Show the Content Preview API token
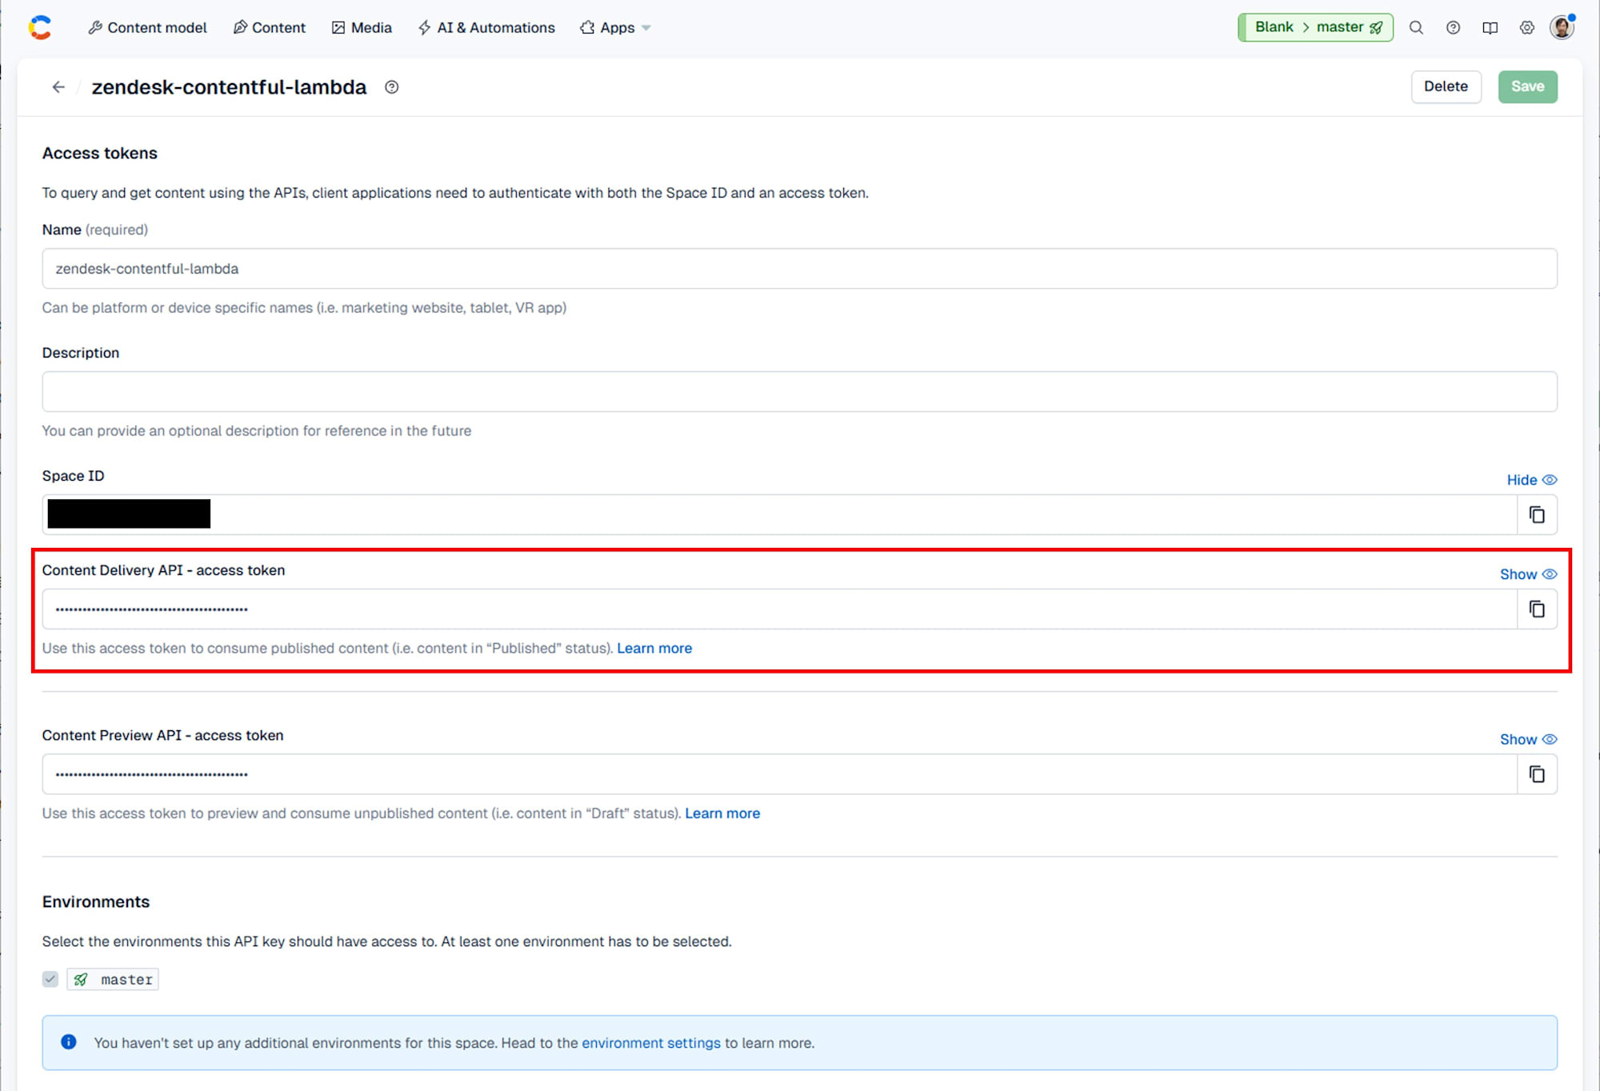 1528,739
